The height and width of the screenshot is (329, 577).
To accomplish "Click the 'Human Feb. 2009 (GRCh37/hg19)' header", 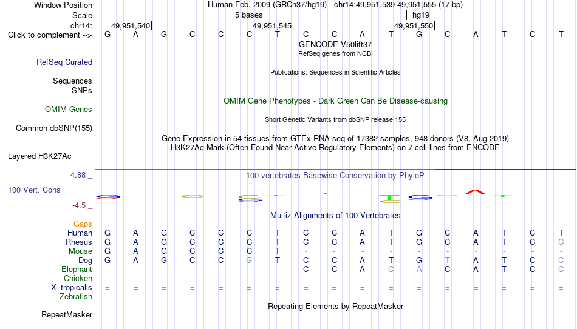I will coord(267,5).
